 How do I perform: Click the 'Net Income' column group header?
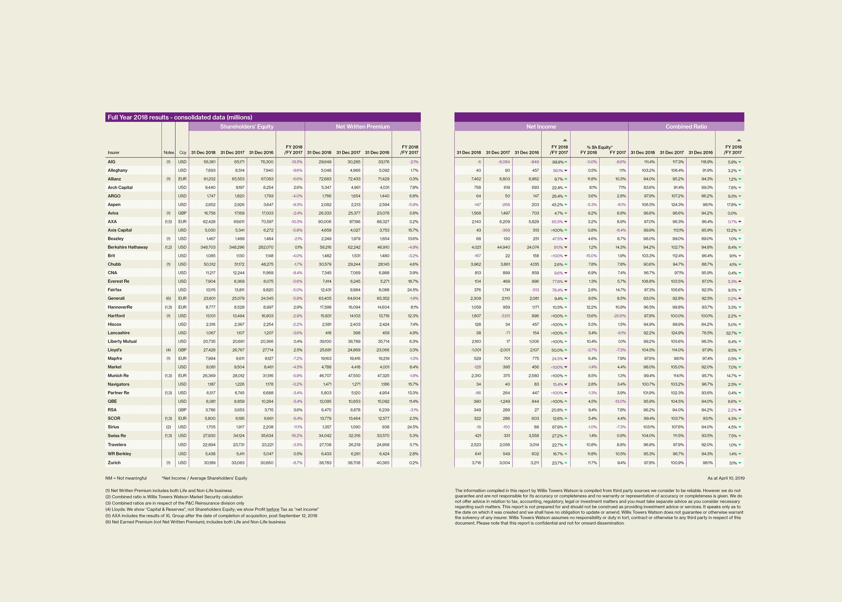541,126
